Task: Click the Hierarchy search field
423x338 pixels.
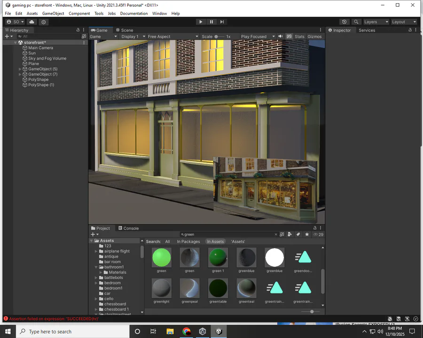Action: point(49,36)
